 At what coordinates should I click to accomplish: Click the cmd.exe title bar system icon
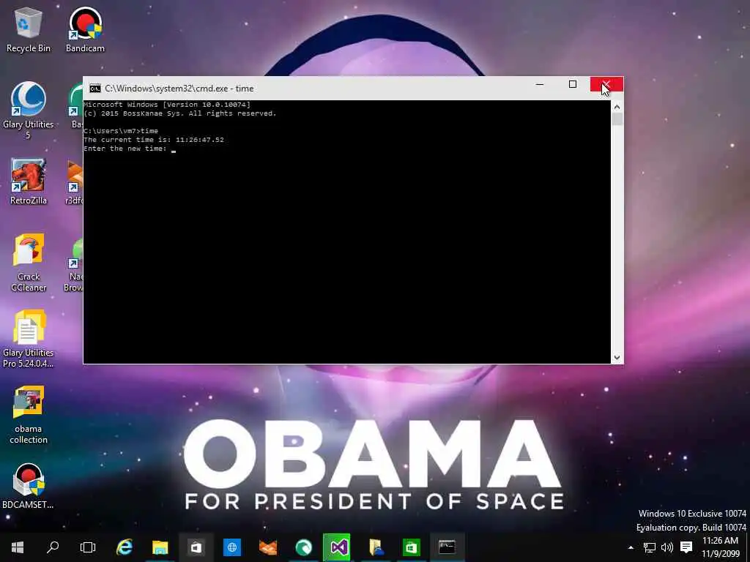tap(95, 89)
